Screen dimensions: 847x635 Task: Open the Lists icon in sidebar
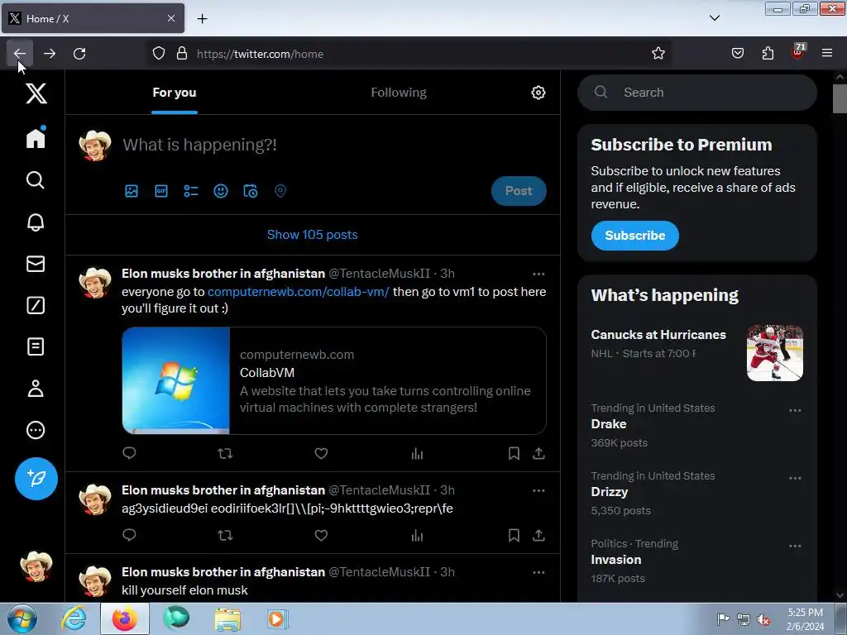[x=36, y=346]
